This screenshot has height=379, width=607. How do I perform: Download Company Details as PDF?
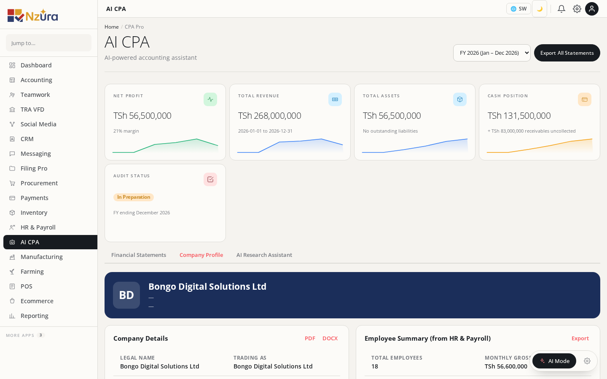(310, 338)
